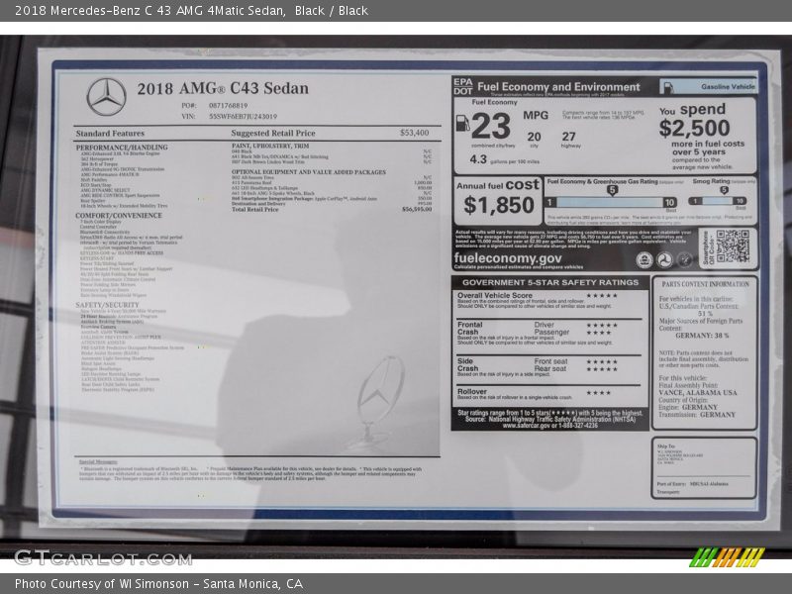Viewport: 792px width, 594px height.
Task: Click the 'Engine: GERMANY' line
Action: [688, 407]
